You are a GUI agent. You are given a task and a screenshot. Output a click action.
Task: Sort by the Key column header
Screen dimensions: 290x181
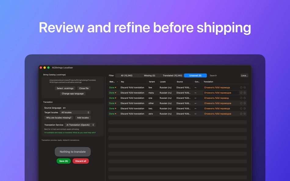[122, 82]
